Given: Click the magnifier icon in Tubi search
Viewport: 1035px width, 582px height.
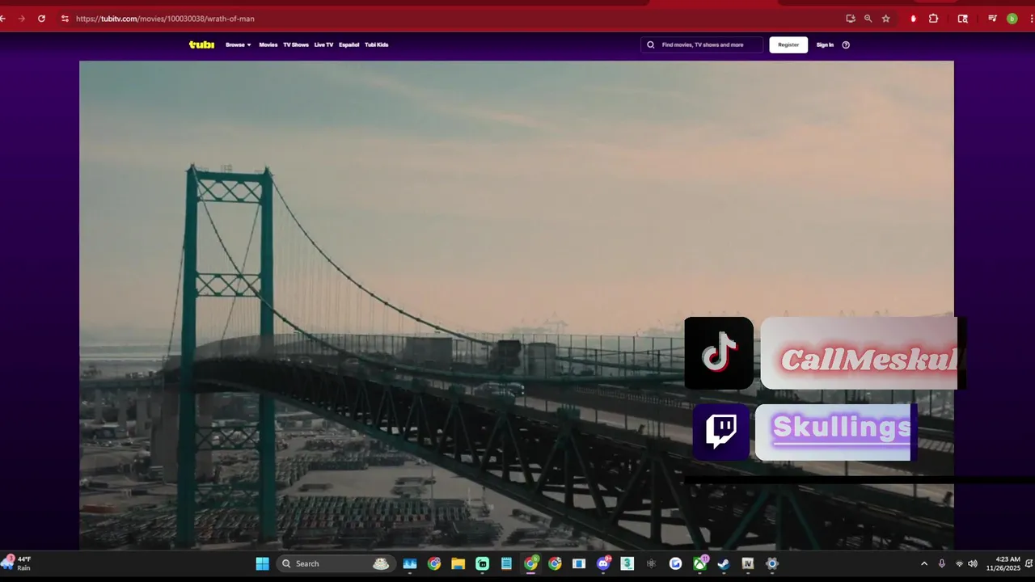Looking at the screenshot, I should click(651, 44).
